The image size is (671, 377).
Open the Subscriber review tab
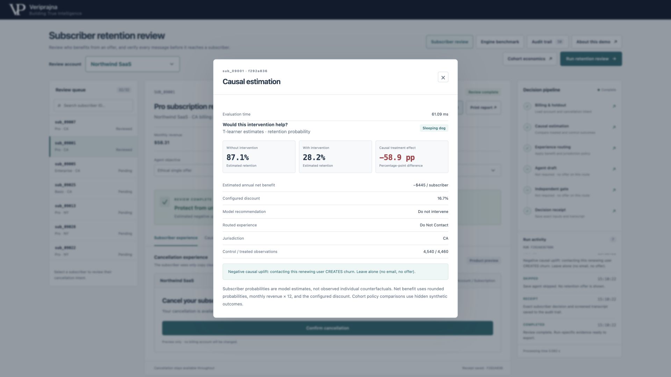click(449, 42)
